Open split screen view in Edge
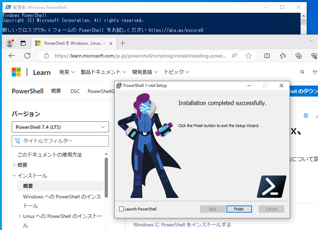The width and height of the screenshot is (318, 230). 267,56
